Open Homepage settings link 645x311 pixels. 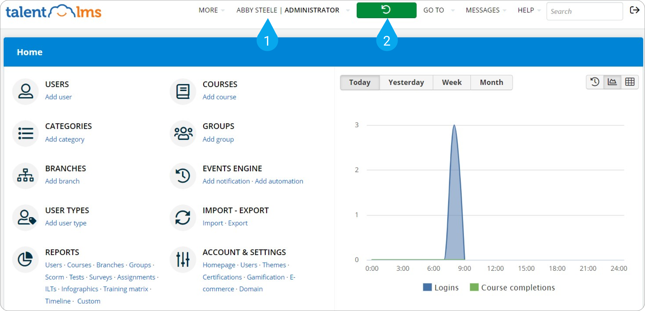coord(219,265)
